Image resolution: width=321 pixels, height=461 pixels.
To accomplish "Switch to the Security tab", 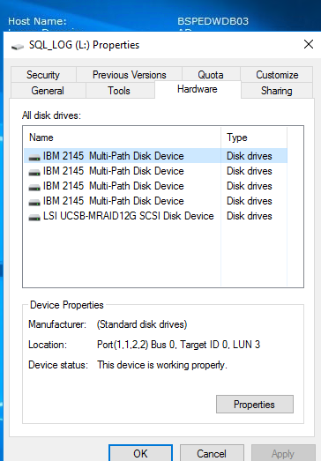I will (43, 75).
